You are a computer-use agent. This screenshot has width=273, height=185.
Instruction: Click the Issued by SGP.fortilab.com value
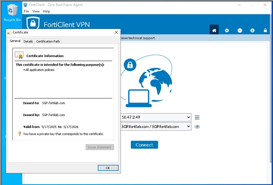53,115
